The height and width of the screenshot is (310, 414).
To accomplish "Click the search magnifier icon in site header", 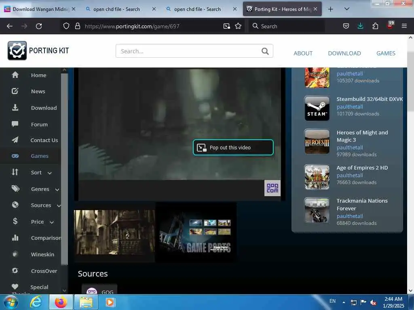I will (265, 51).
